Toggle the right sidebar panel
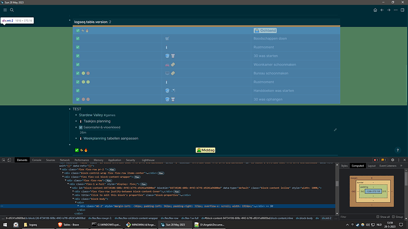408x229 pixels. click(x=403, y=10)
